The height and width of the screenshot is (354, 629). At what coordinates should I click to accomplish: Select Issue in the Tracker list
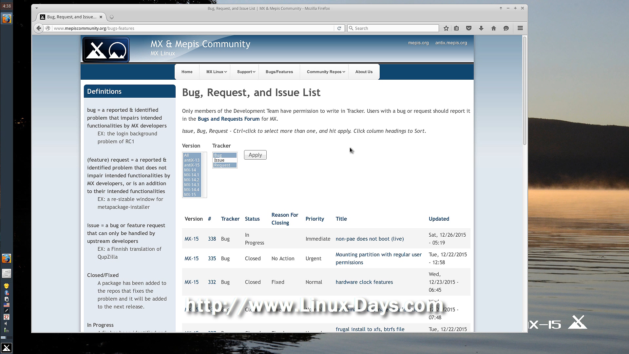coord(225,160)
